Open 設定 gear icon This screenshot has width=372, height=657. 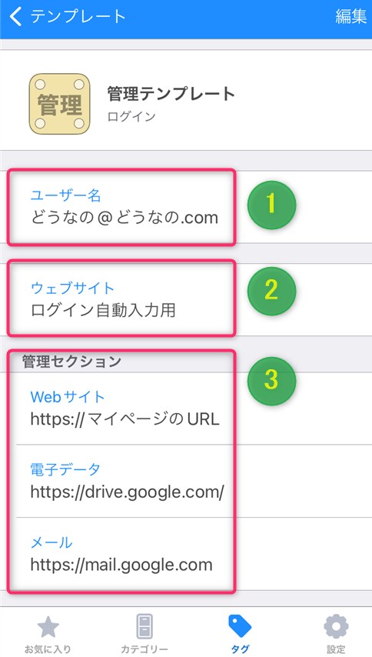pos(336,627)
